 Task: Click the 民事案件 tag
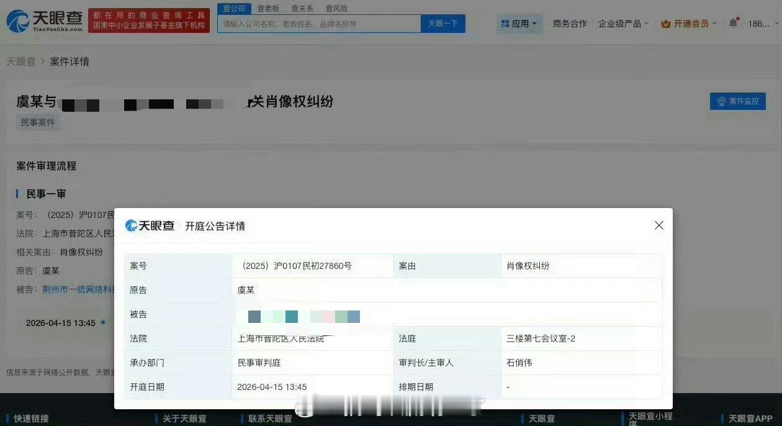38,122
